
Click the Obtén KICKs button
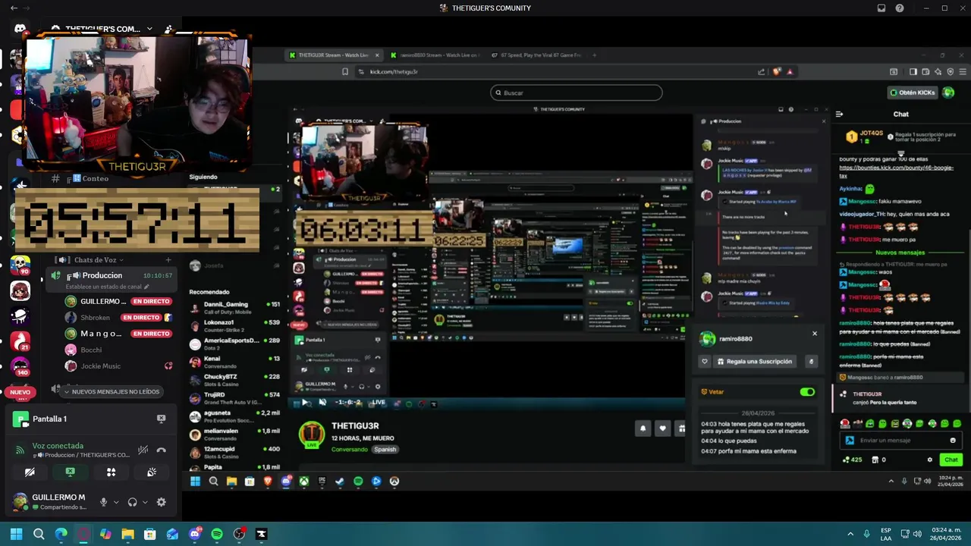(913, 93)
